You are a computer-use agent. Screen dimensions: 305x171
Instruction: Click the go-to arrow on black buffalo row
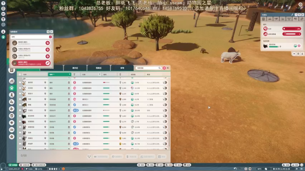[165, 116]
